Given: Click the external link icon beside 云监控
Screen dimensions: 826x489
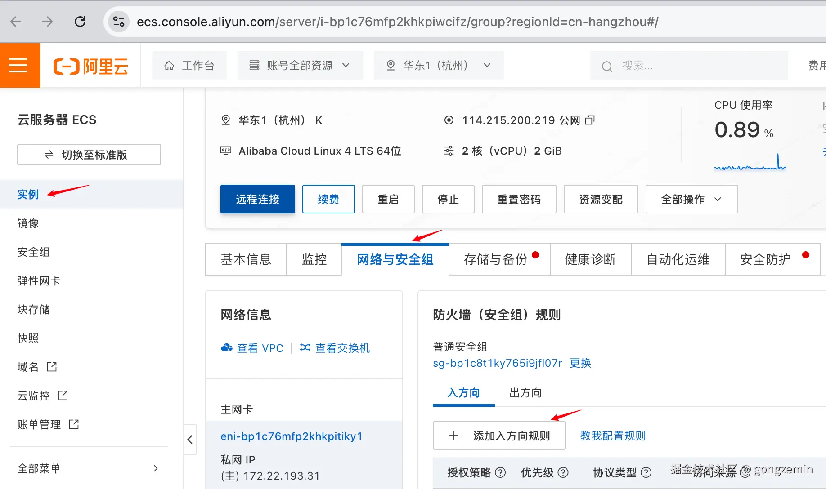Looking at the screenshot, I should pos(63,396).
